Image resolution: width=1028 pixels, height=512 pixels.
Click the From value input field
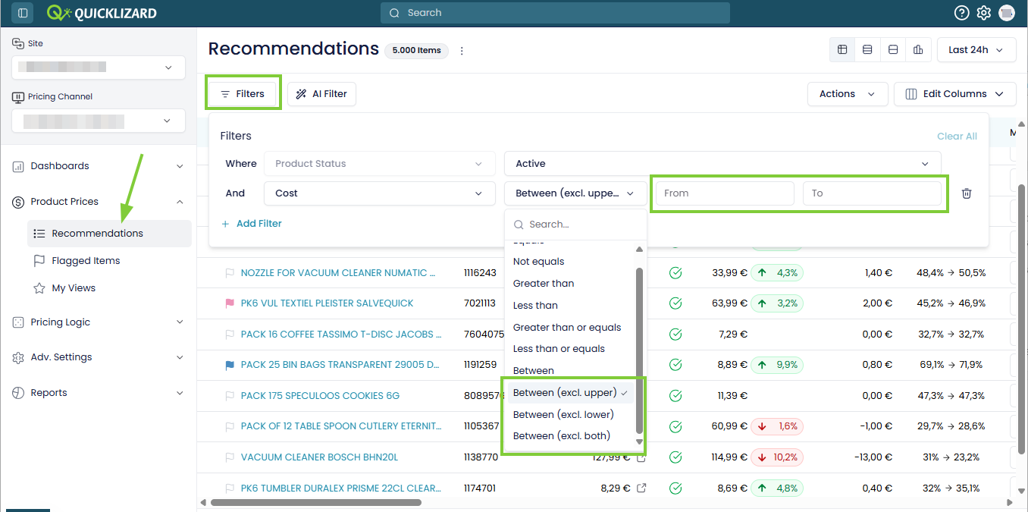coord(725,193)
